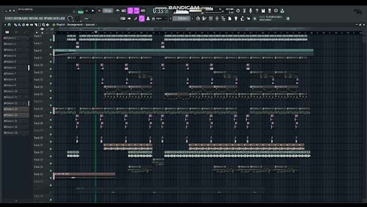Image resolution: width=367 pixels, height=207 pixels.
Task: Toggle the magenta countdown-before-recording icon
Action: pyautogui.click(x=131, y=11)
